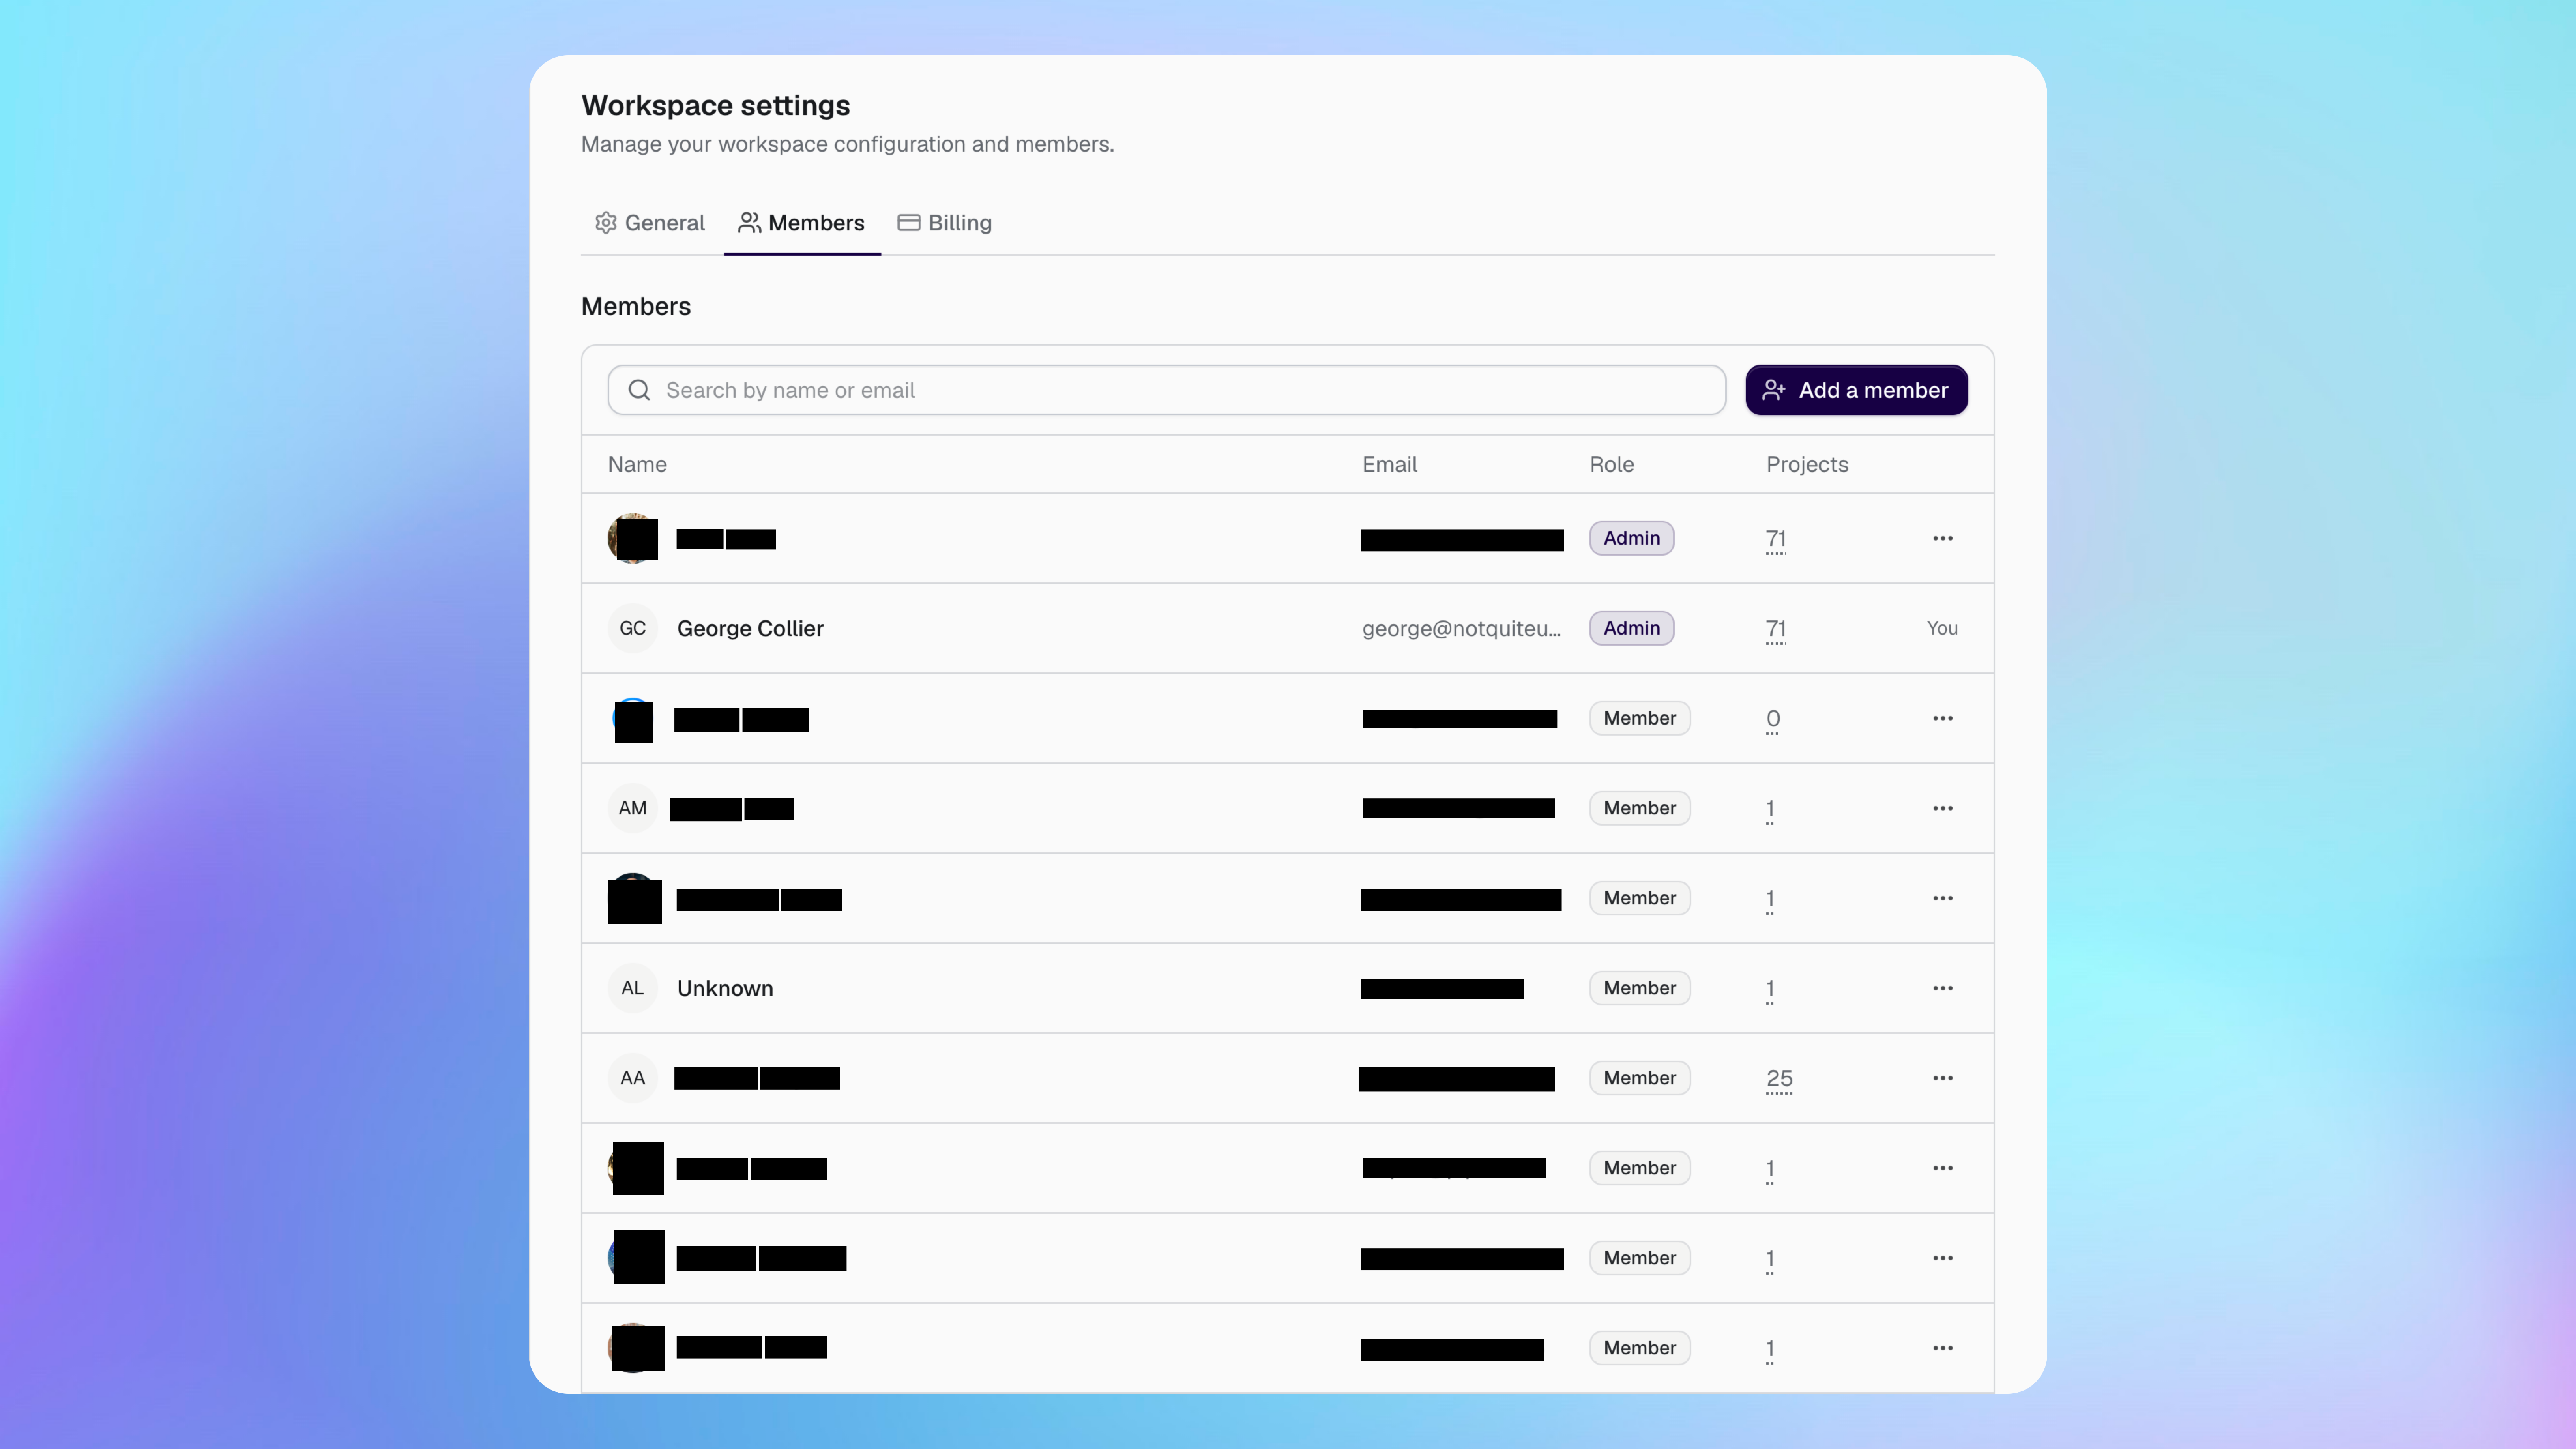Open the project count in the AM row
The height and width of the screenshot is (1449, 2576).
tap(1770, 808)
